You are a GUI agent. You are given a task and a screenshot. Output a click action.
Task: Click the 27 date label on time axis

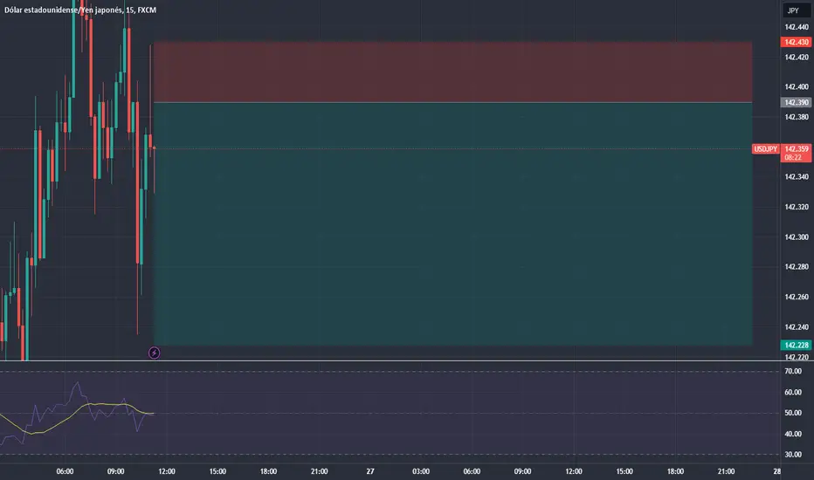coord(370,471)
